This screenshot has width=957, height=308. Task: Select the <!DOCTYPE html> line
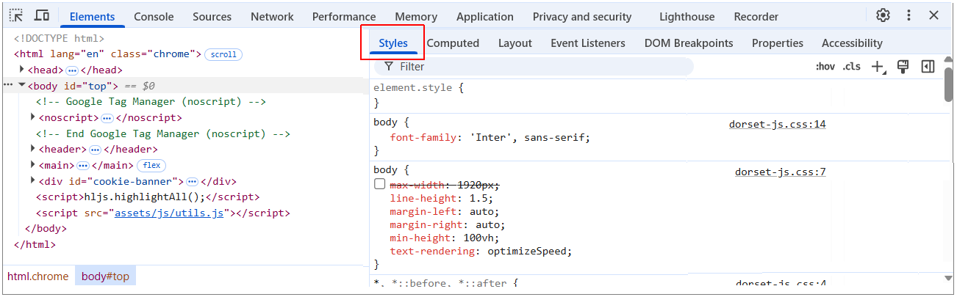[59, 38]
